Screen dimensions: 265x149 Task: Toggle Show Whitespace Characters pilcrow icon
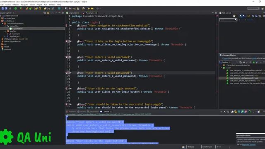point(66,8)
